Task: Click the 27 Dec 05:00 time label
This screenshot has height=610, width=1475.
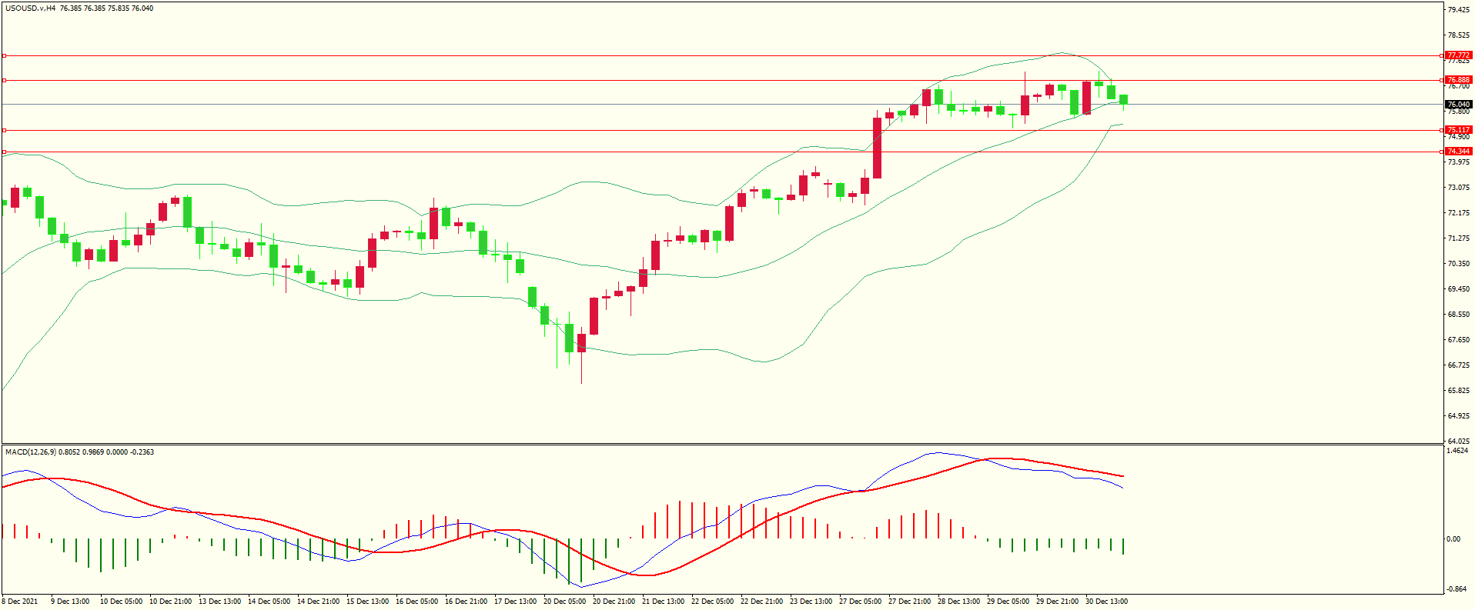Action: [860, 602]
